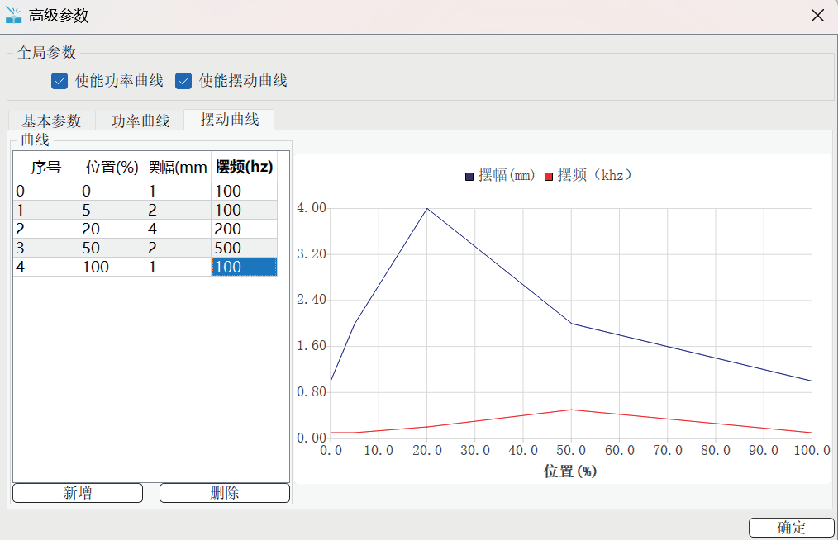
Task: Confirm with the 确定 button
Action: pos(792,528)
